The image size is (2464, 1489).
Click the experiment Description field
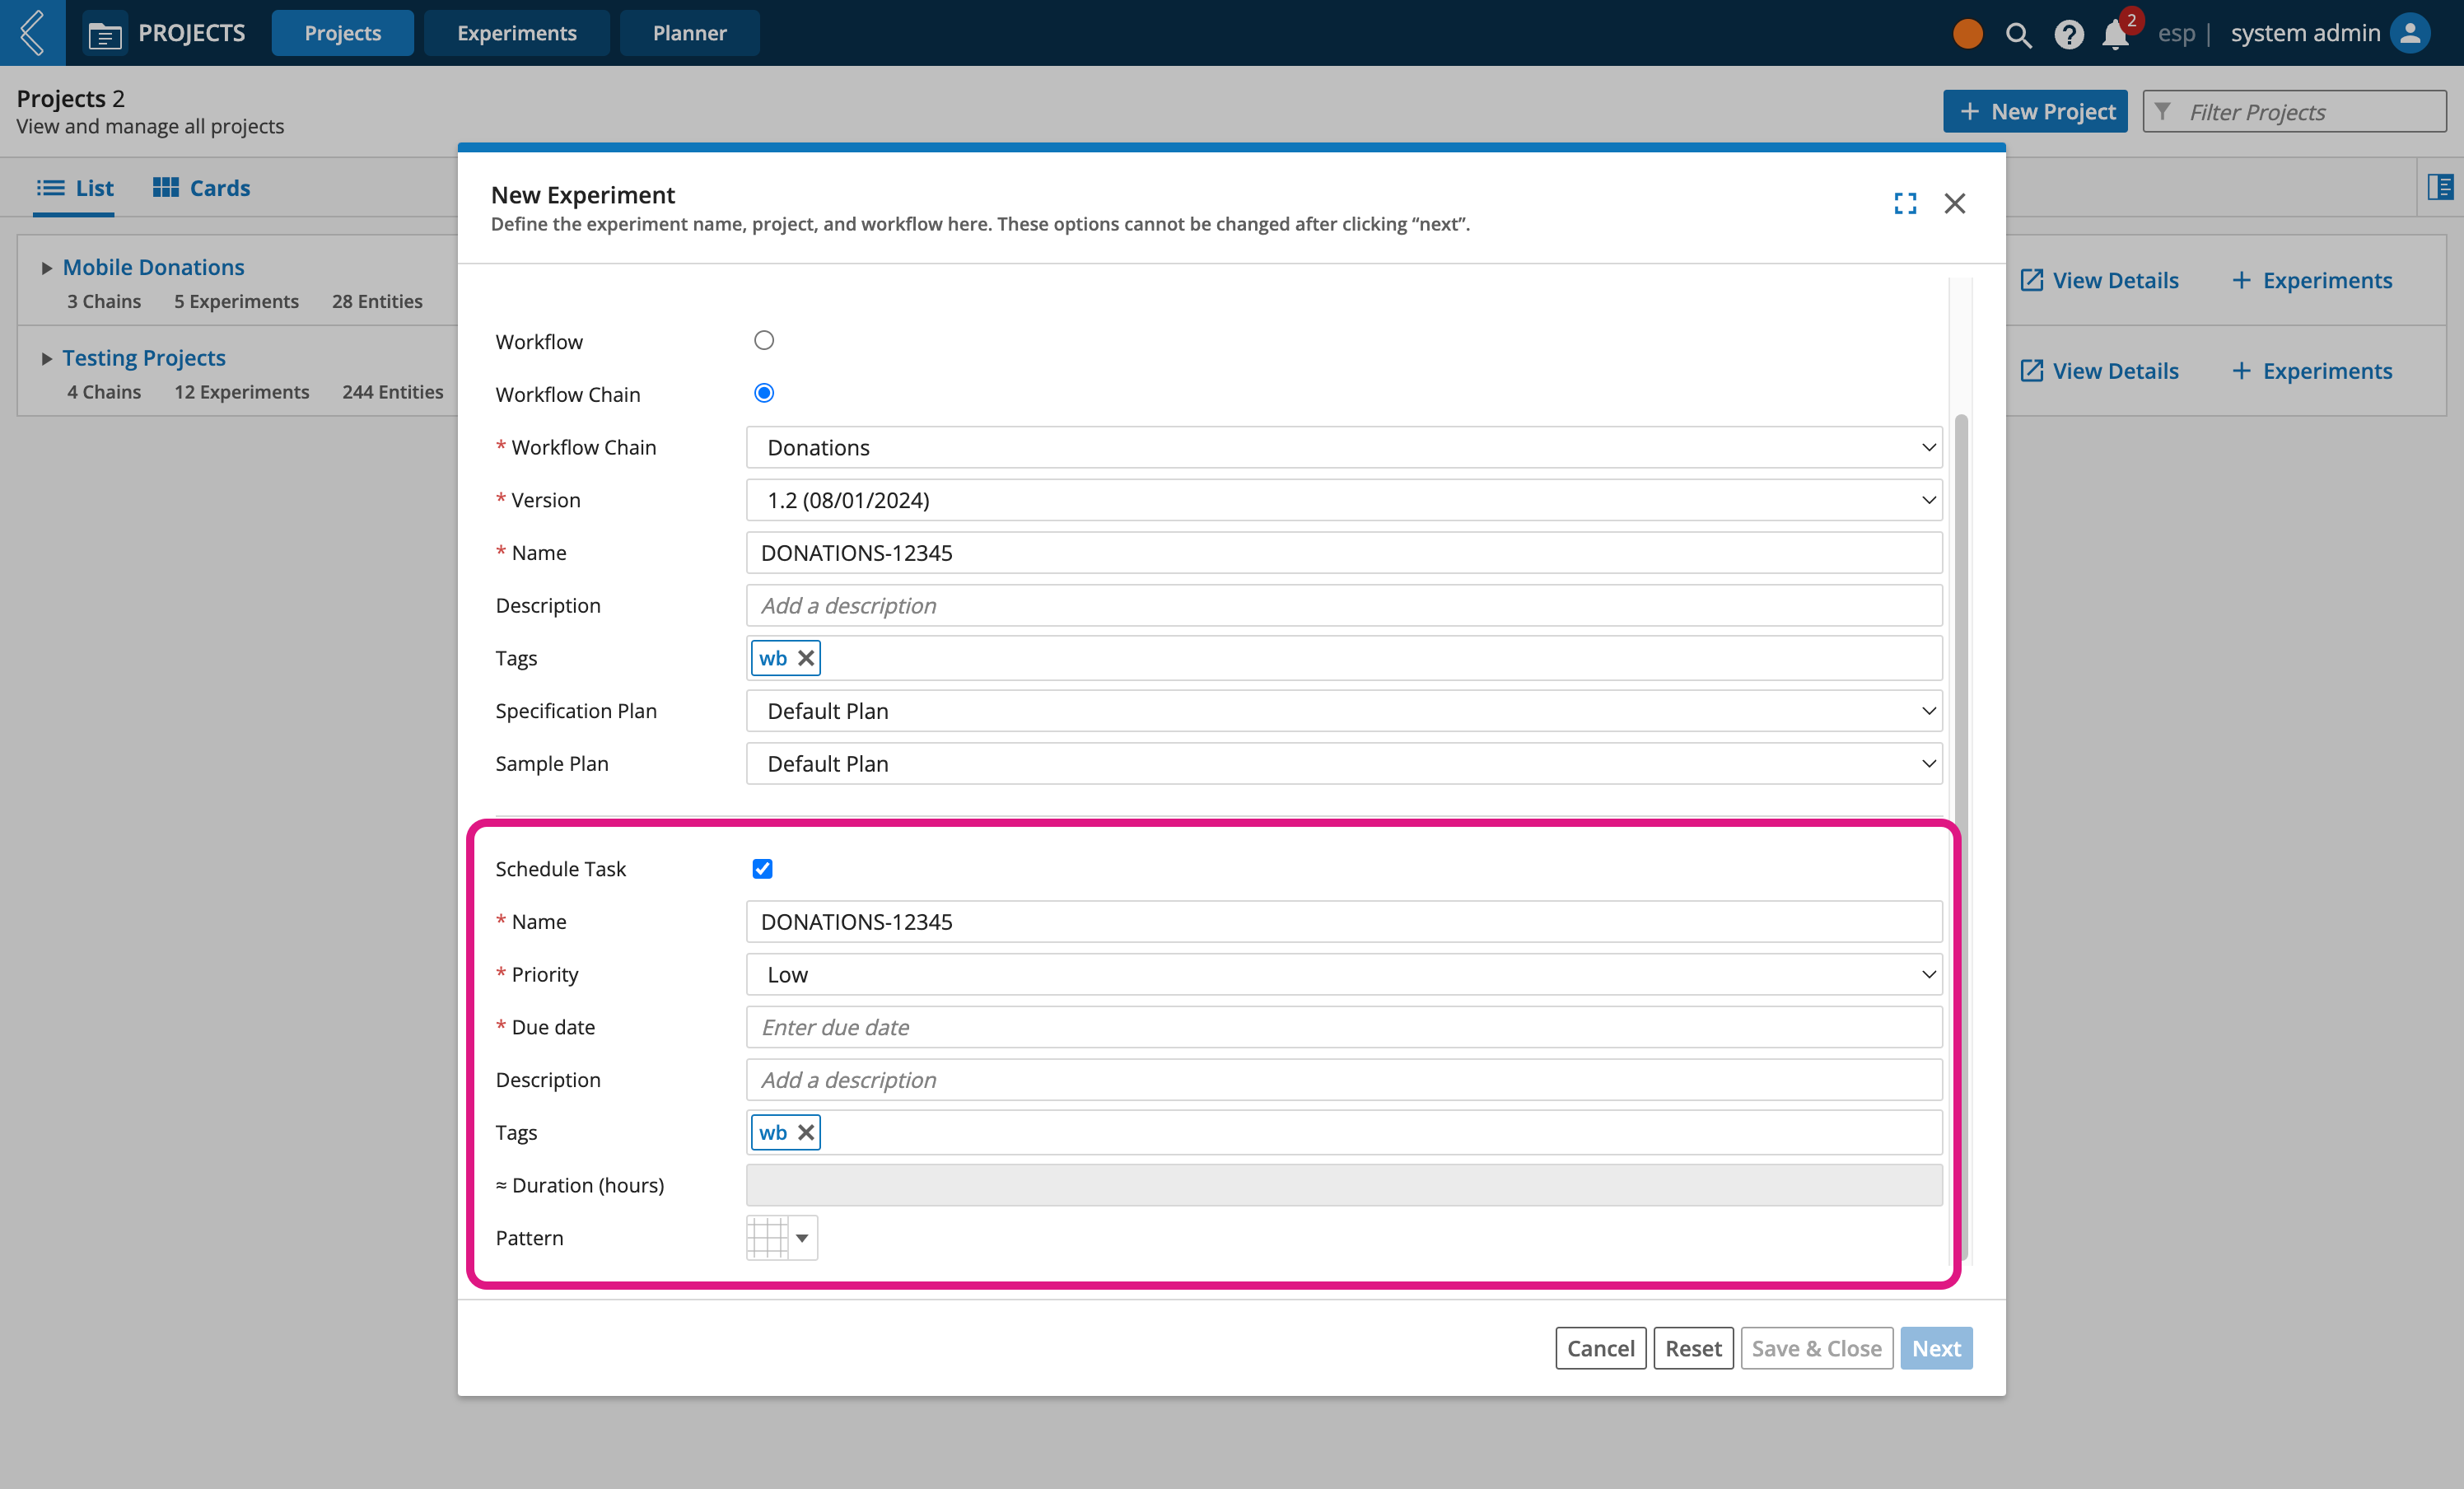click(x=1344, y=605)
